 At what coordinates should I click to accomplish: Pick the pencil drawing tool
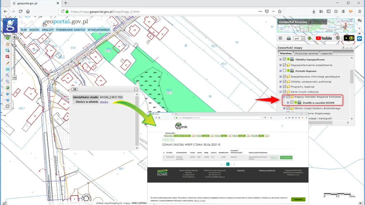coord(8,63)
